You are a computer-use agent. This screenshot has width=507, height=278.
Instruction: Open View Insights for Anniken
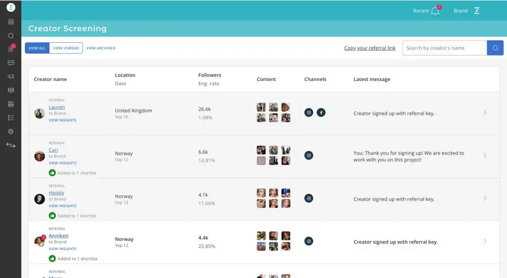63,249
